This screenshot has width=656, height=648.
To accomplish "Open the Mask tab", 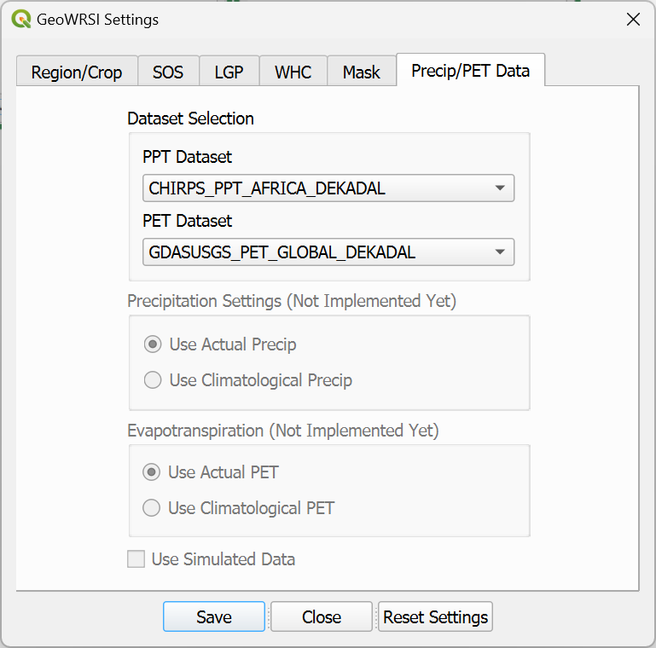I will point(362,72).
